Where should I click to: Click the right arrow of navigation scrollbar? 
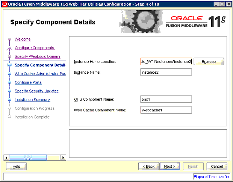coord(63,158)
